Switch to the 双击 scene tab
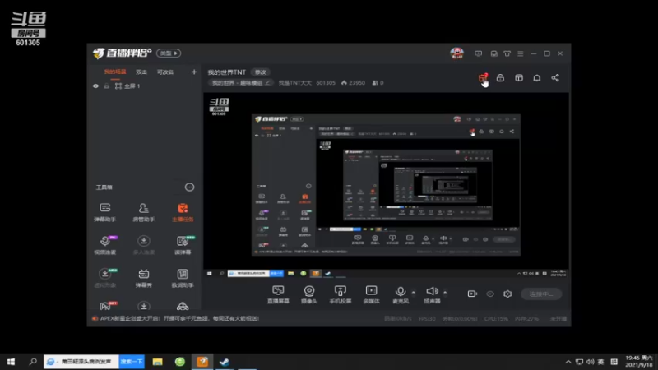Viewport: 658px width, 370px height. 141,72
